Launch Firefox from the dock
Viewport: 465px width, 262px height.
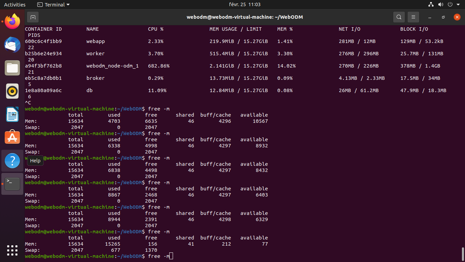point(12,21)
